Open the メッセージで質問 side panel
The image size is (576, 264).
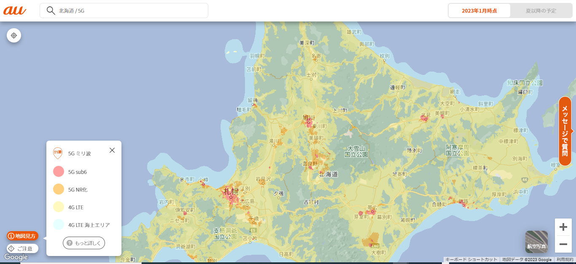click(x=565, y=131)
